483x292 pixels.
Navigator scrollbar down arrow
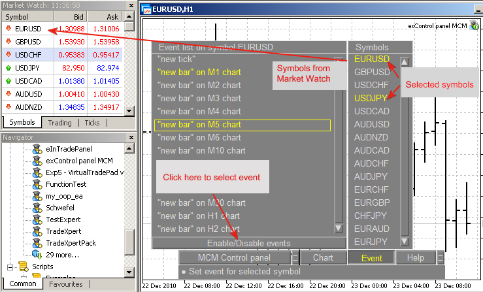[x=129, y=272]
